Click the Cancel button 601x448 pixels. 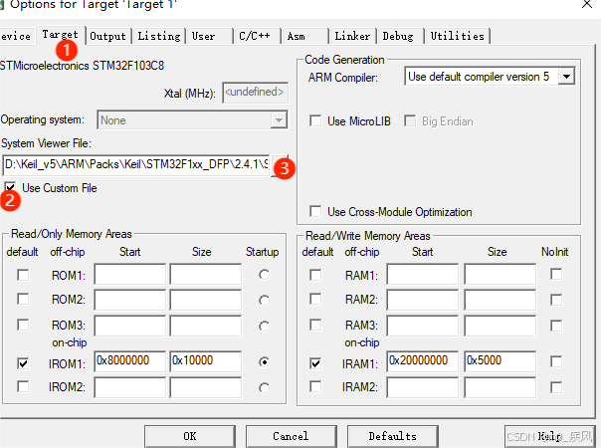click(x=291, y=436)
